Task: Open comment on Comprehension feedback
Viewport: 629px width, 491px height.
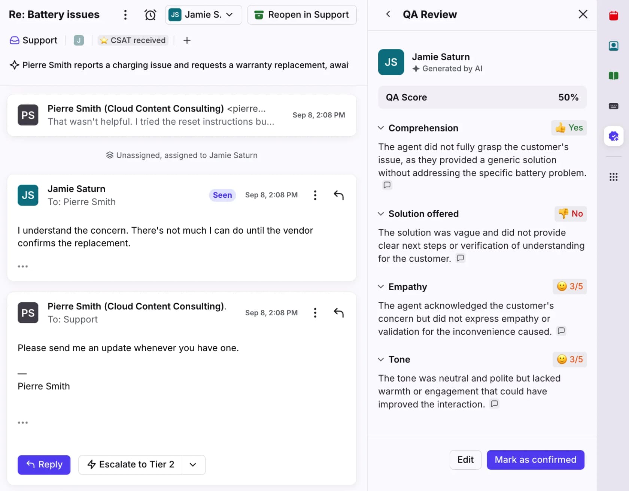Action: (387, 185)
